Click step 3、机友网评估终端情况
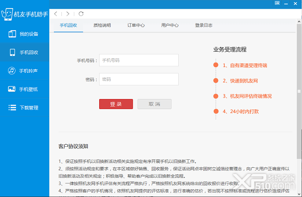Screen dimensions: 302x197 click(247, 96)
